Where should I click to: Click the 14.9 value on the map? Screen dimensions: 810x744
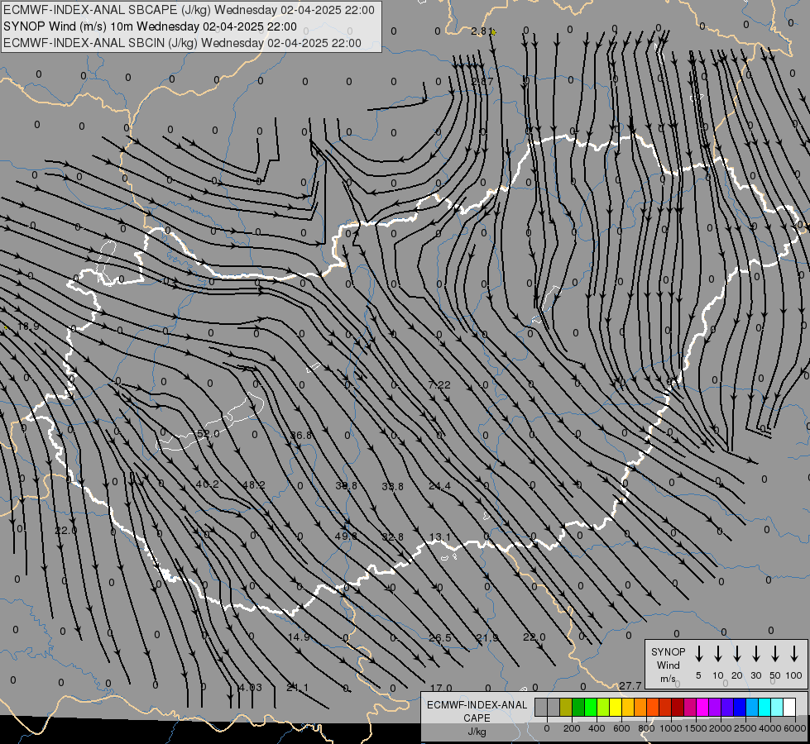[299, 637]
